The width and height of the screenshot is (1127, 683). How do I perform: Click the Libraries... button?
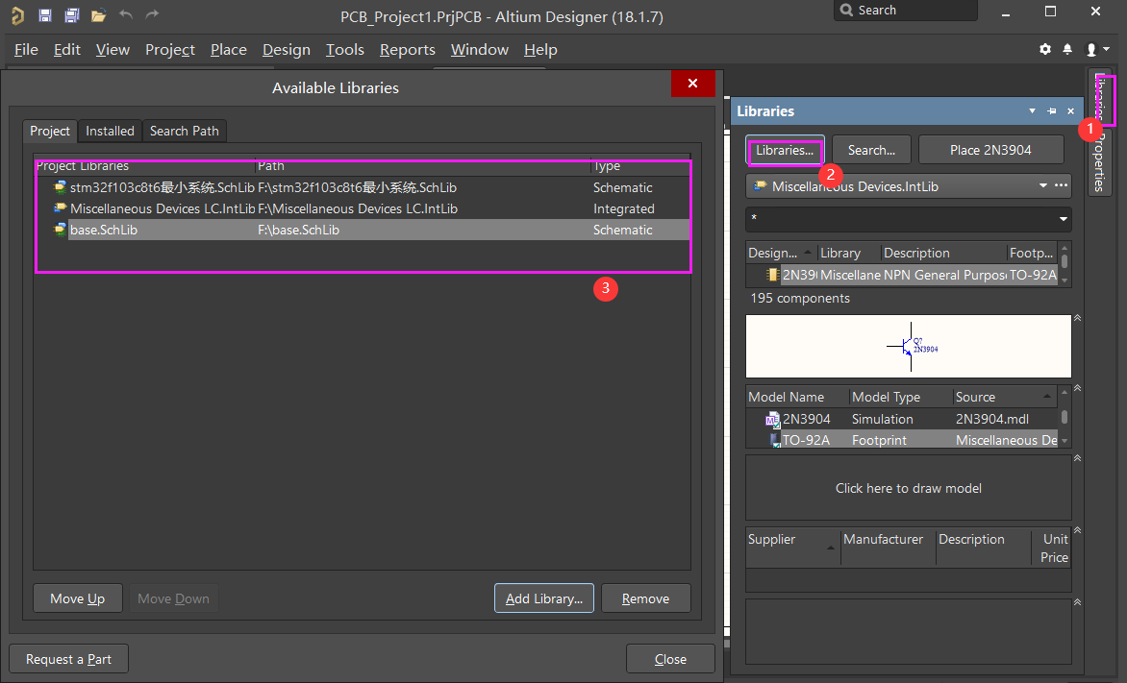(x=785, y=150)
